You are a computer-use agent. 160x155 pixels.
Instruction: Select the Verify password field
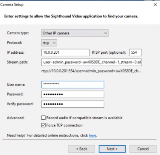click(x=73, y=104)
